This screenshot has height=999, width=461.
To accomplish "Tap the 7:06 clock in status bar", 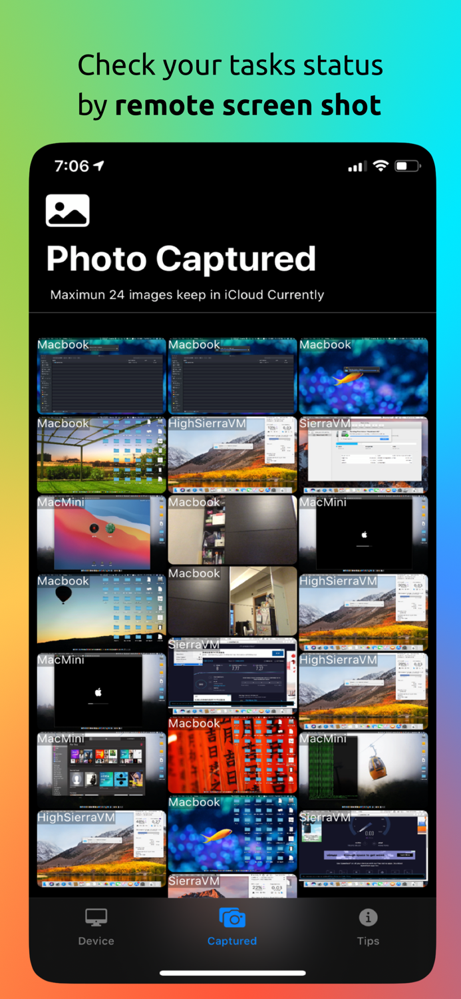I will click(x=71, y=166).
